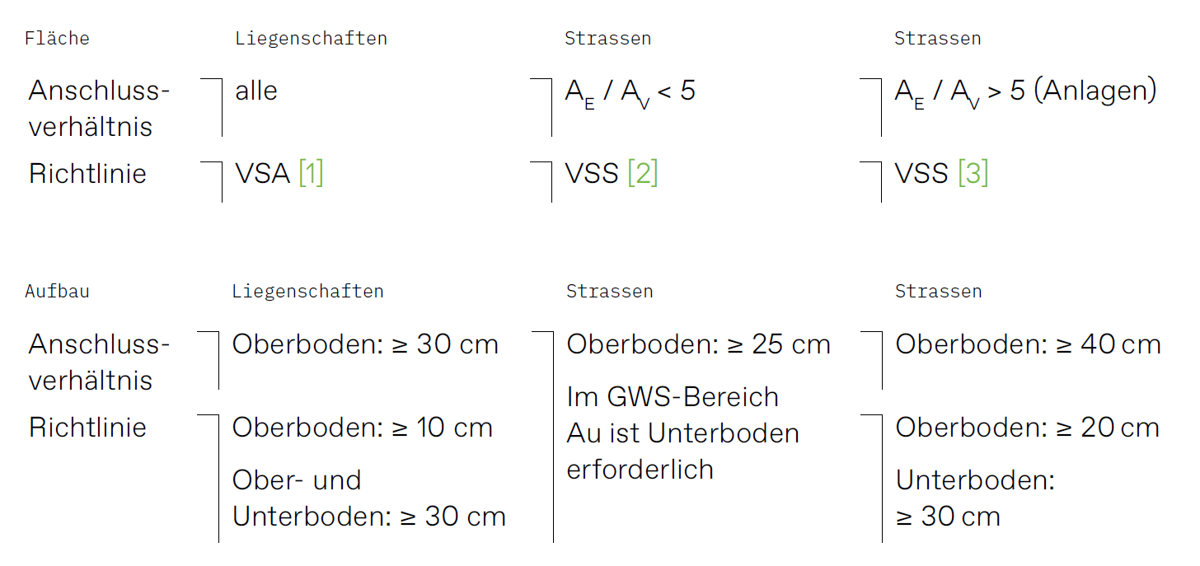Click the 'Aufbau' section heading
The height and width of the screenshot is (566, 1200).
coord(57,291)
